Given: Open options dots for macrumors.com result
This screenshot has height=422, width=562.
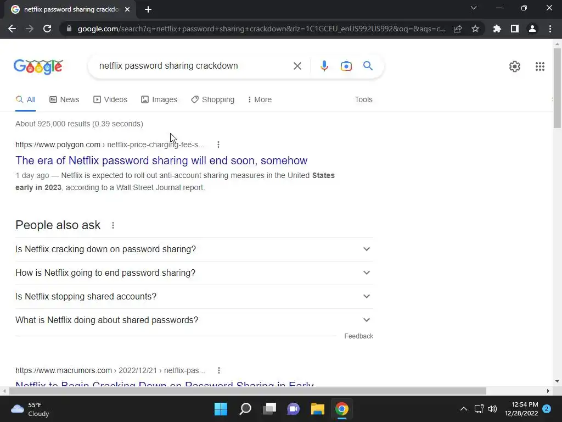Looking at the screenshot, I should pos(219,370).
